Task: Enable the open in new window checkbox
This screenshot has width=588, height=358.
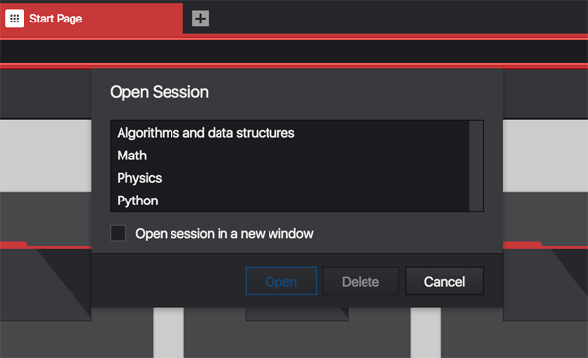Action: tap(119, 233)
